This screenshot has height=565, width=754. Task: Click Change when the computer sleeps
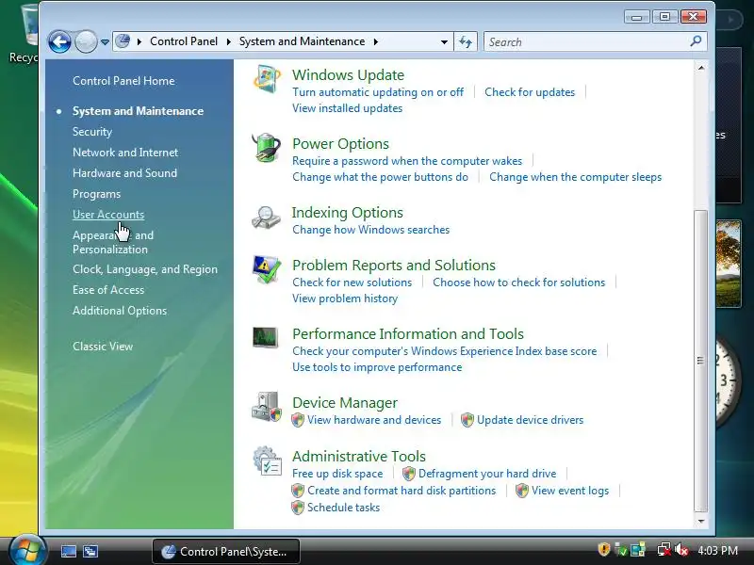click(x=576, y=177)
